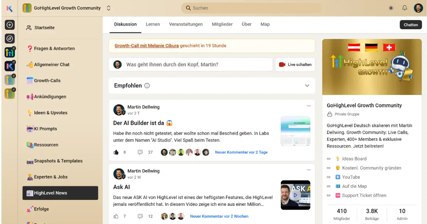Image resolution: width=427 pixels, height=224 pixels.
Task: Toggle light/dark mode with the sun icon
Action: (391, 7)
